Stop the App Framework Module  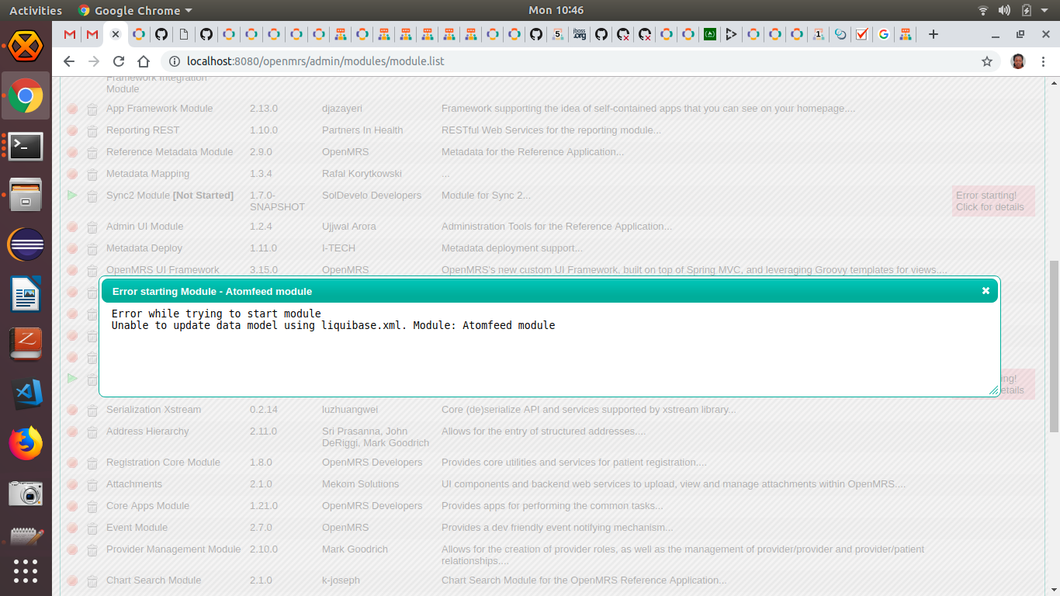point(72,109)
